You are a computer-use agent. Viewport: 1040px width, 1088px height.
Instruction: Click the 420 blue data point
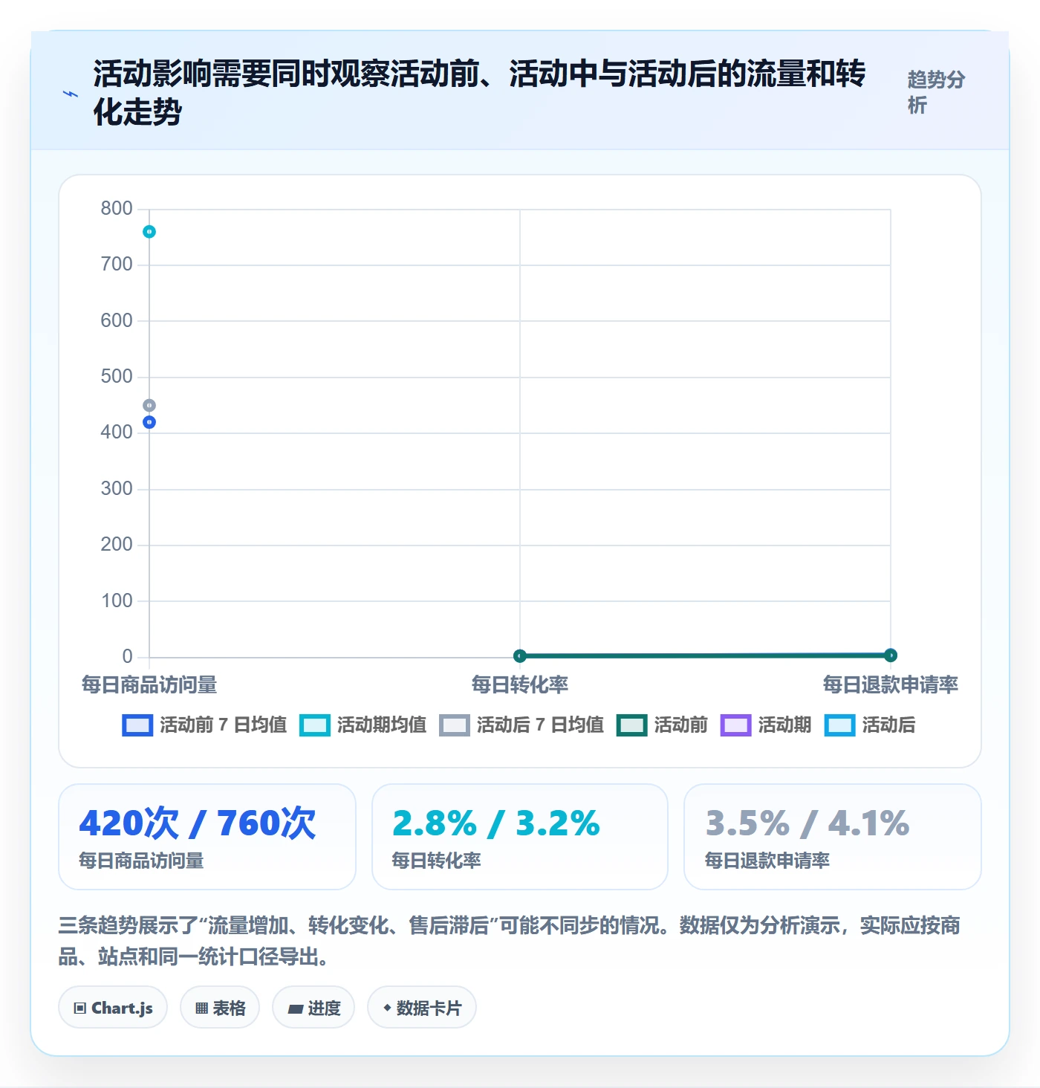(x=149, y=422)
